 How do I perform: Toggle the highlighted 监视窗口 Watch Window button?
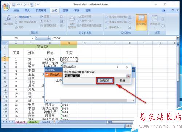coord(141,22)
